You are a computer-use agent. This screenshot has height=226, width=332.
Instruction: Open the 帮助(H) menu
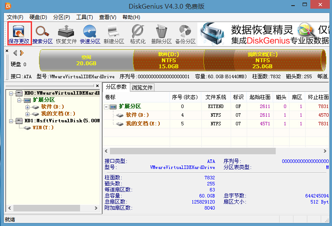pos(131,17)
